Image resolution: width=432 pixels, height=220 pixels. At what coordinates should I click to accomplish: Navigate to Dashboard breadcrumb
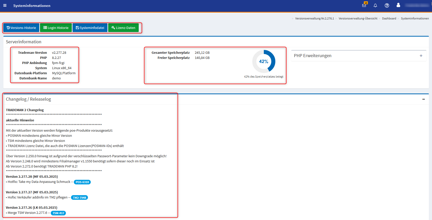pos(389,18)
